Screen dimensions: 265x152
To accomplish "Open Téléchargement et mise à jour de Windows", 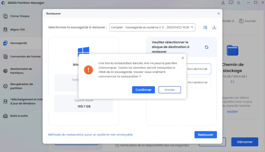I will tap(21, 101).
